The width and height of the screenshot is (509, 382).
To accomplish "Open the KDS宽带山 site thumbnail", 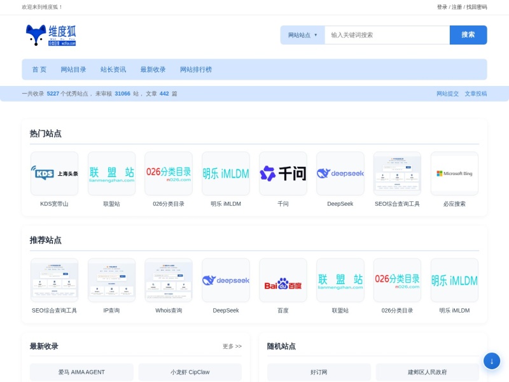I will click(x=54, y=173).
